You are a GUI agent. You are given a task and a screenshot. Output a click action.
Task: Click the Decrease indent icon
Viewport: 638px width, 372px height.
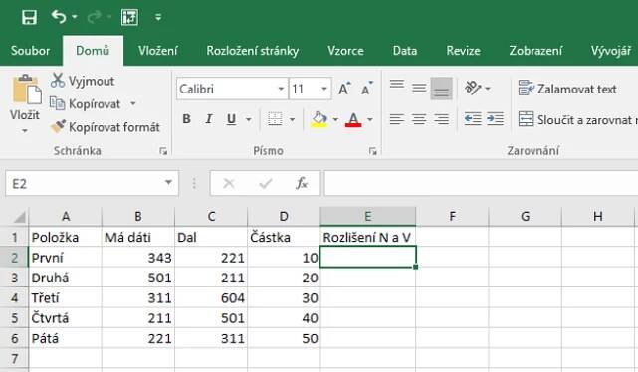pyautogui.click(x=473, y=119)
